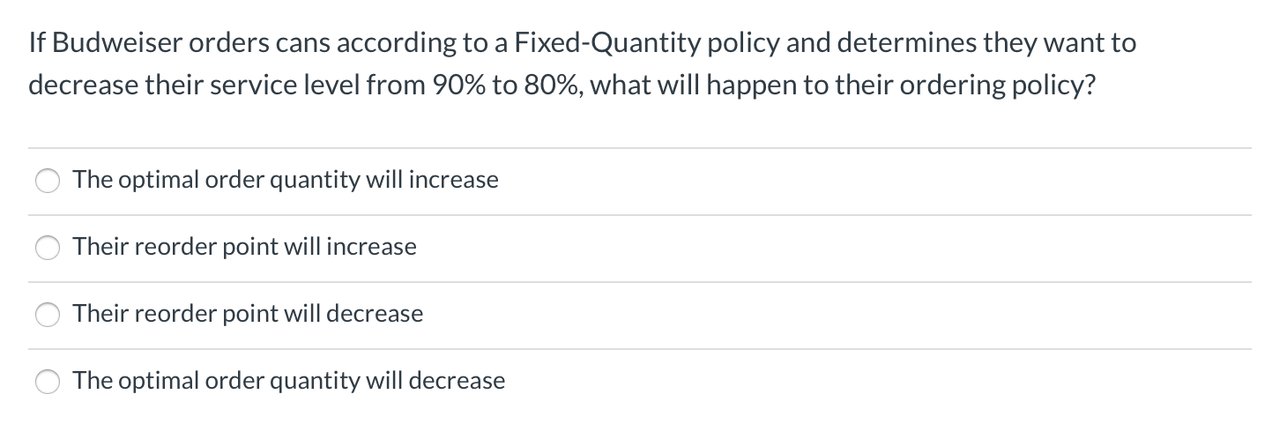The image size is (1287, 439).
Task: Click the answer text 'The optimal order quantity will decrease'
Action: [289, 381]
